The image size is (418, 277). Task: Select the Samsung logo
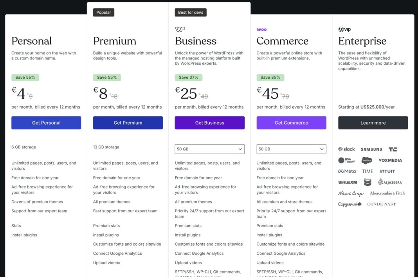[371, 149]
